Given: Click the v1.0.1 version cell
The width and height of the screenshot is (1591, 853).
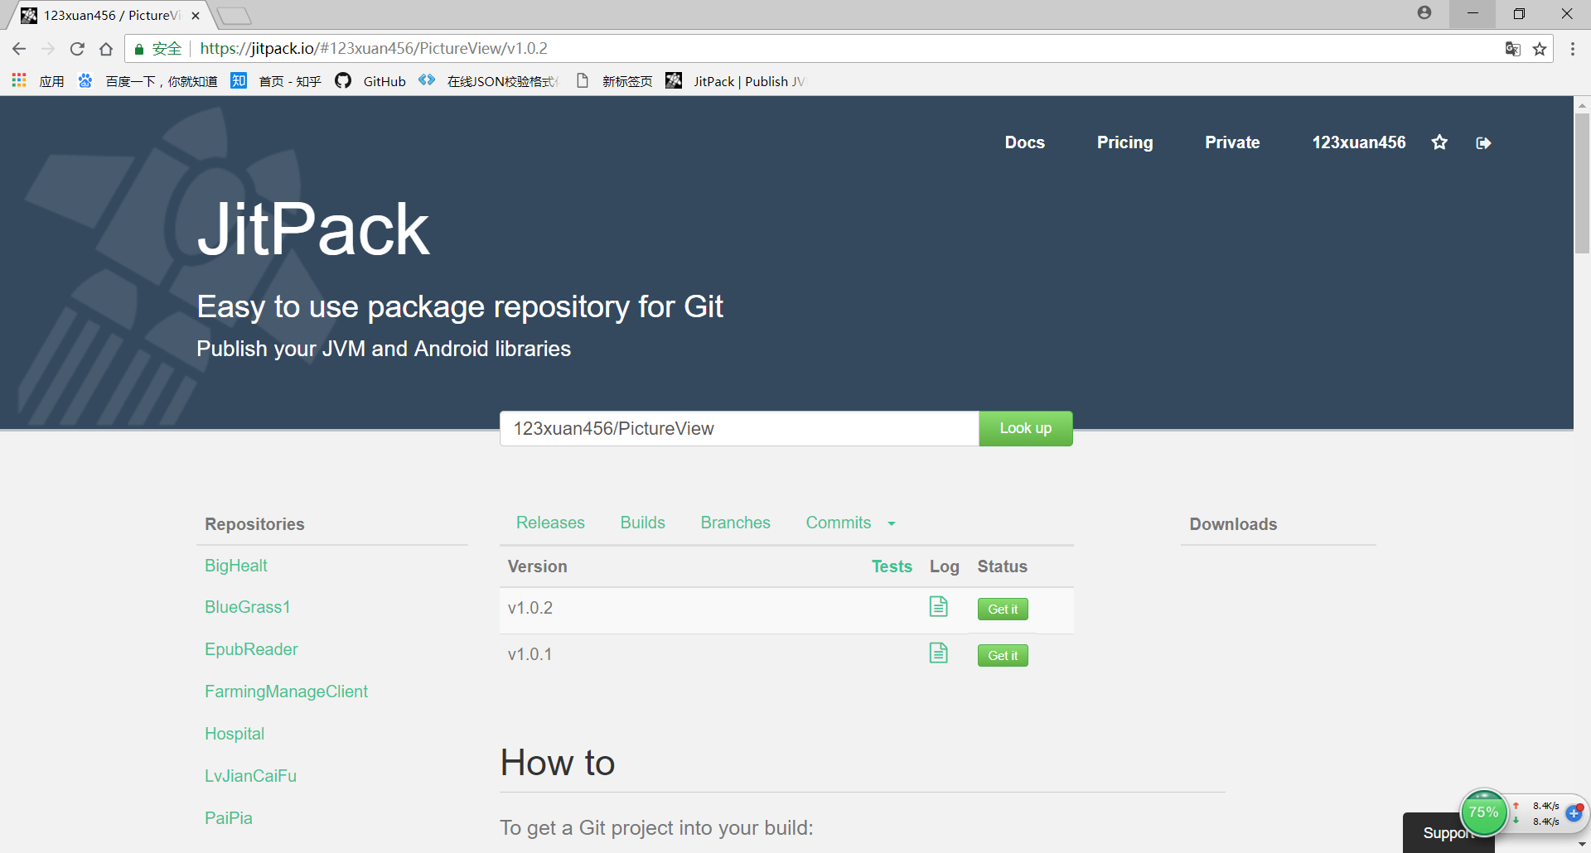Looking at the screenshot, I should tap(530, 654).
